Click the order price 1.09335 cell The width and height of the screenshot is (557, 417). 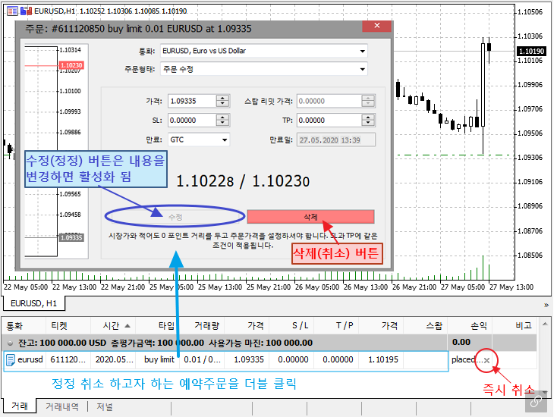247,360
